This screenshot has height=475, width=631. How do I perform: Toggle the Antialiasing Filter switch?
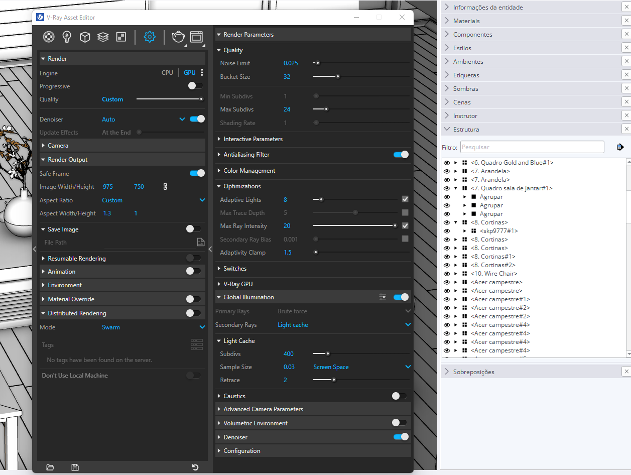[401, 155]
